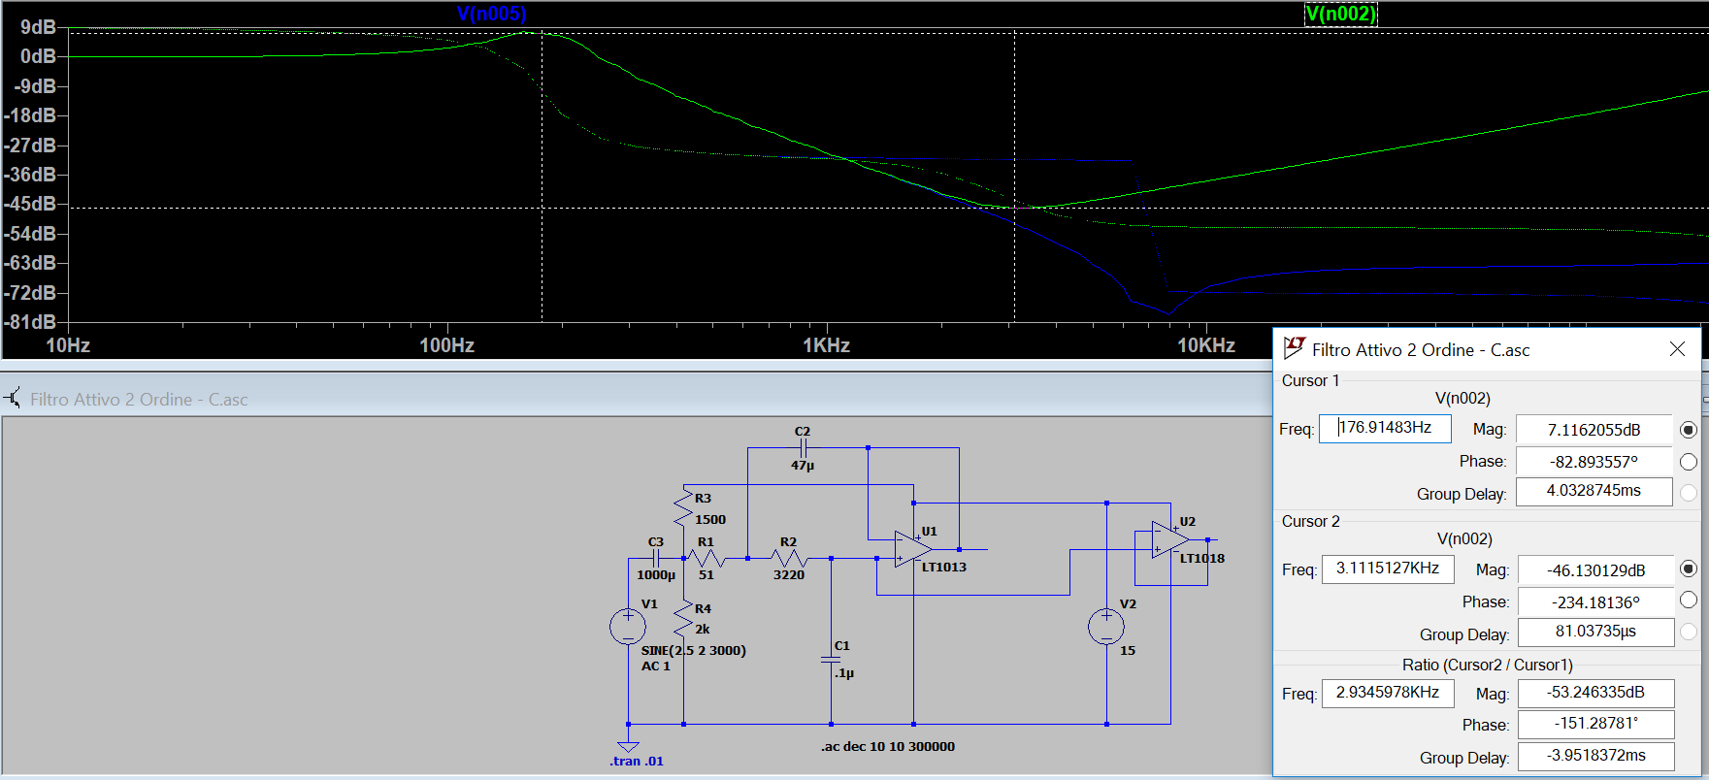Click the V2 voltage source symbol
This screenshot has height=780, width=1709.
(1106, 627)
